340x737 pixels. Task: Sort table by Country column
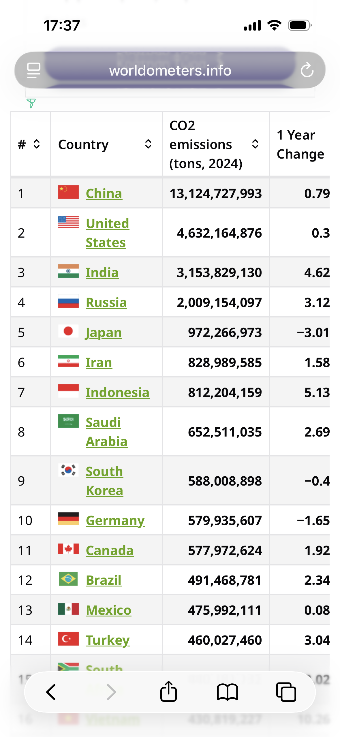point(148,144)
